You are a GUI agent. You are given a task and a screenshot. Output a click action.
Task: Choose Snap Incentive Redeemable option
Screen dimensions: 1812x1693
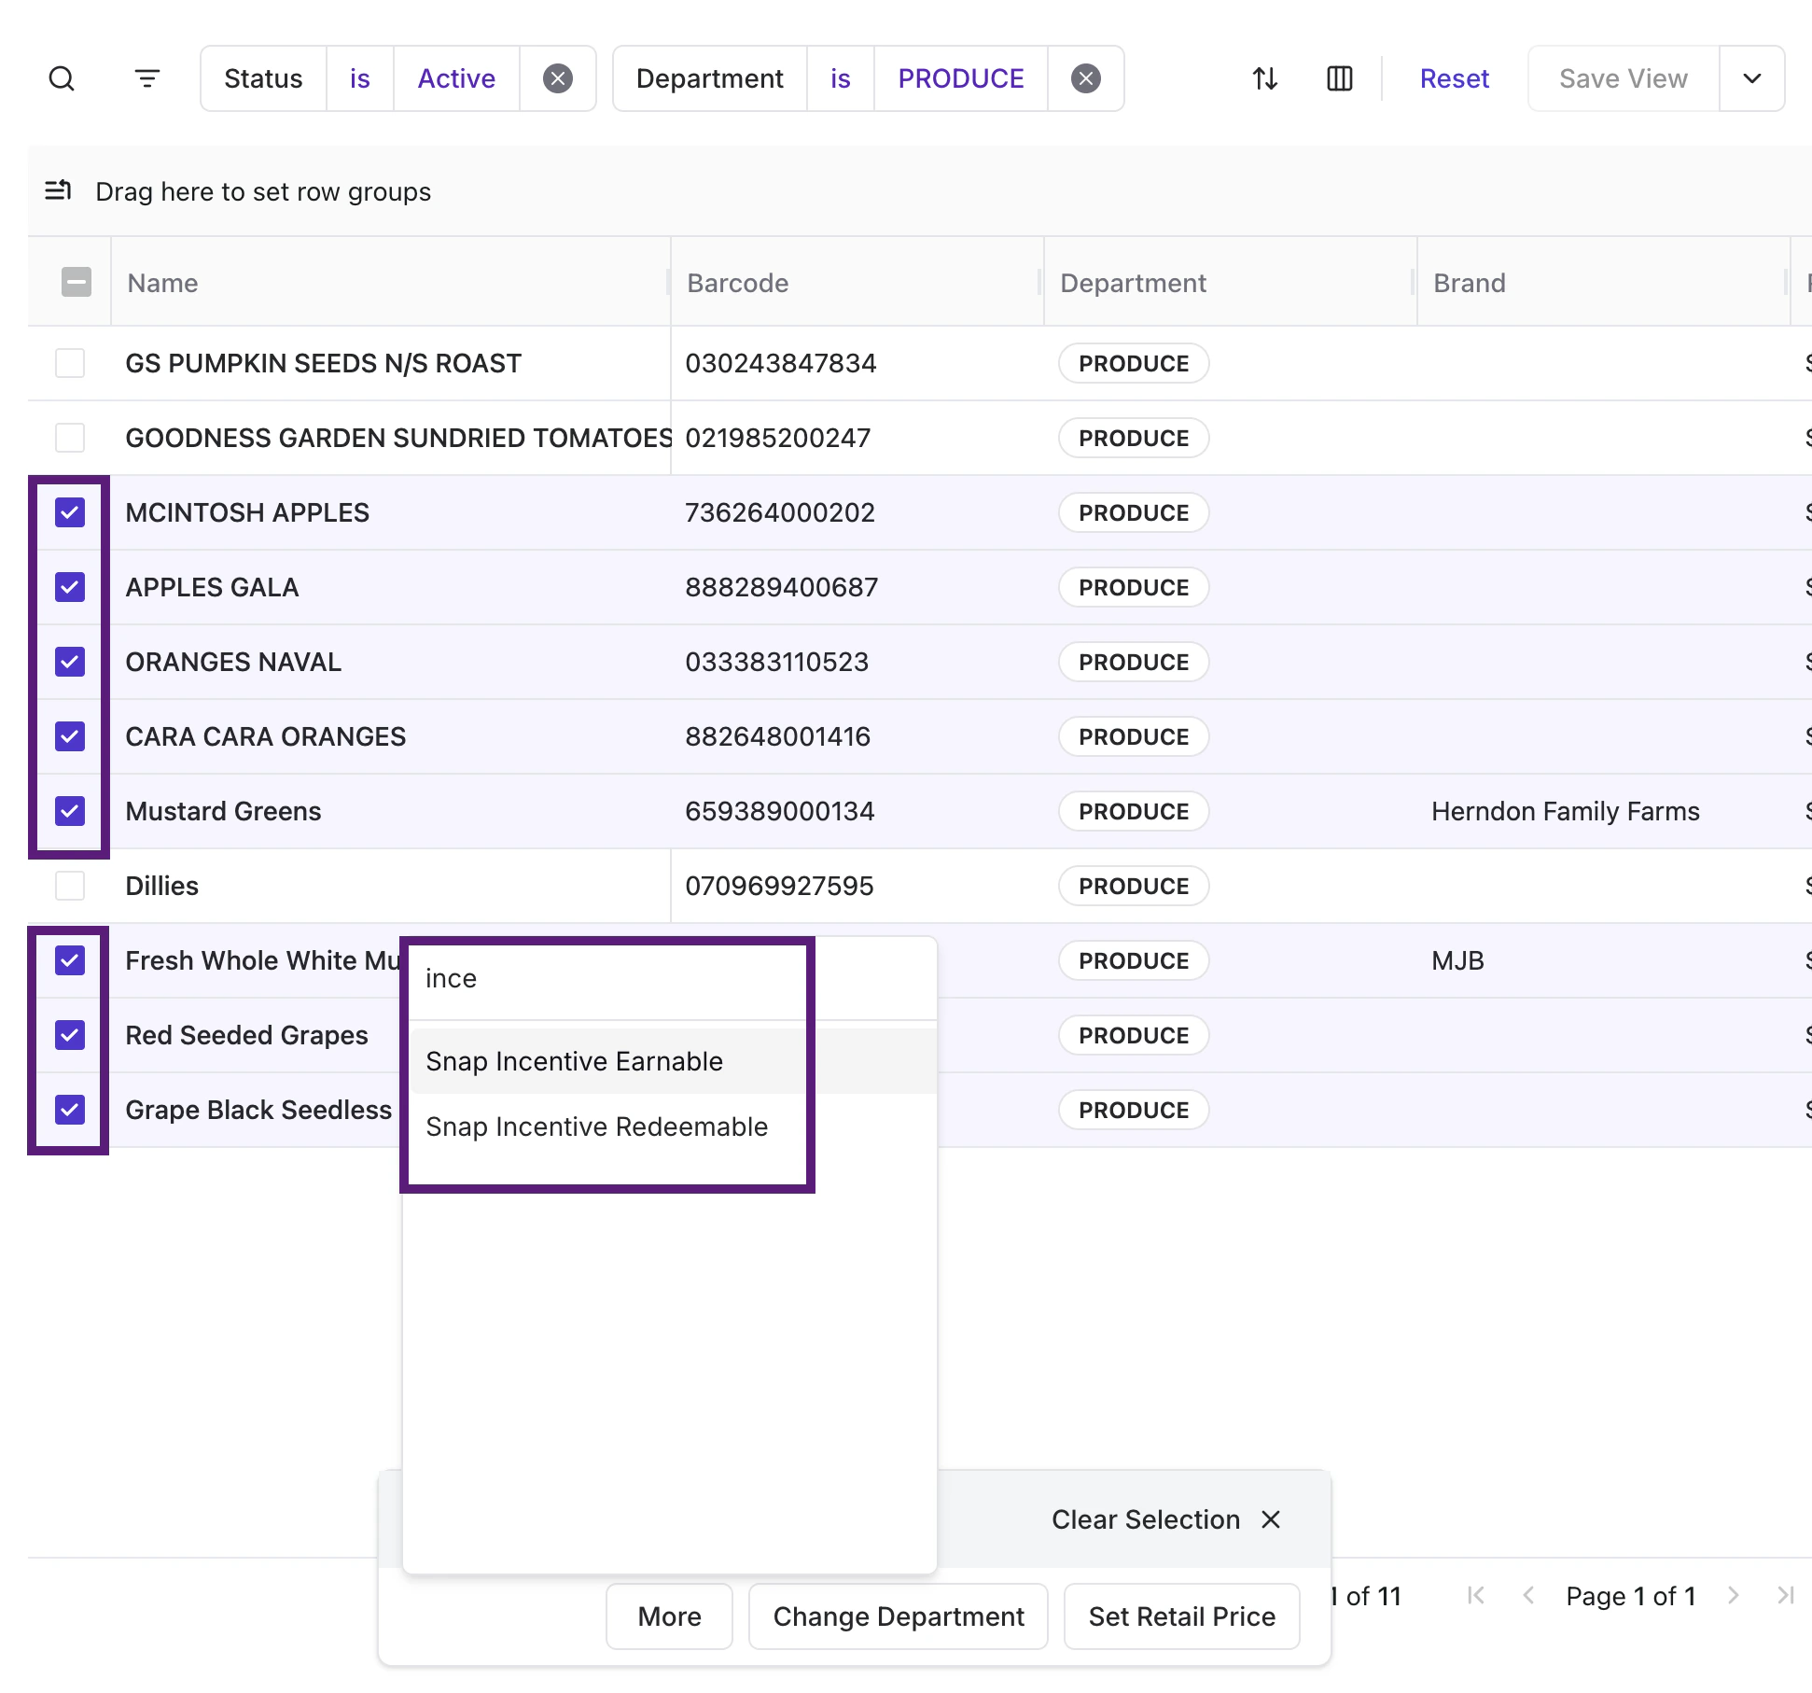point(596,1126)
